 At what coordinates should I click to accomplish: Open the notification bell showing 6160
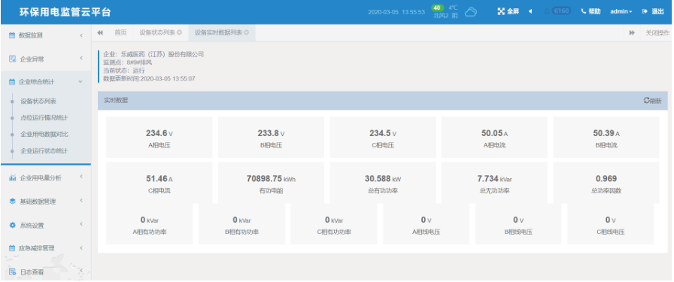tap(547, 11)
